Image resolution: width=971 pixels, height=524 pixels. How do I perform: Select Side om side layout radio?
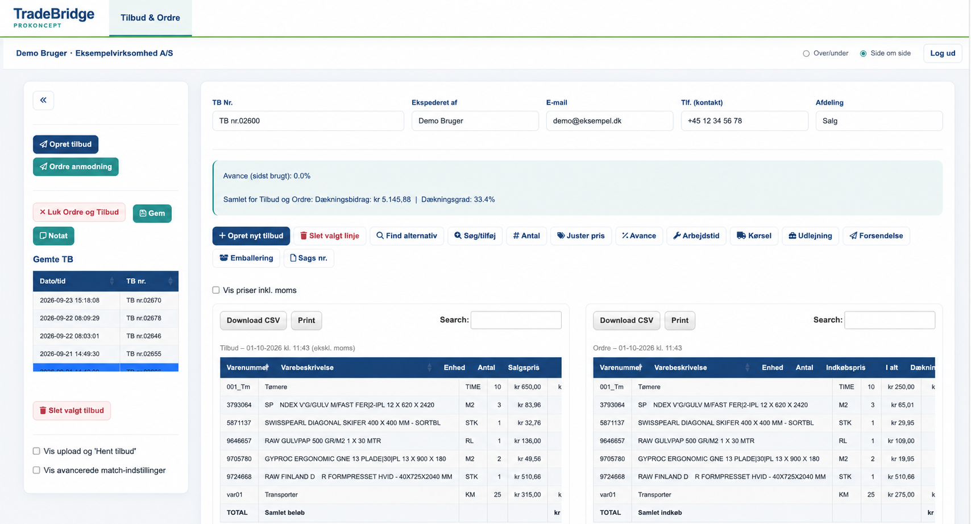click(863, 53)
